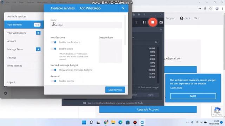The height and width of the screenshot is (126, 225).
Task: Open taskbar Search icon
Action: click(x=91, y=122)
